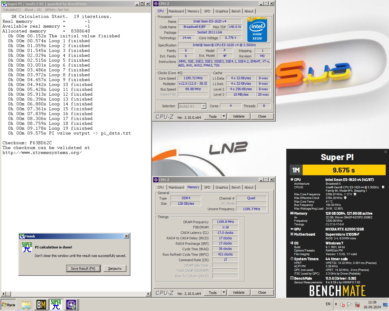
Task: Click Validate button in lower CPU-Z
Action: 239,292
